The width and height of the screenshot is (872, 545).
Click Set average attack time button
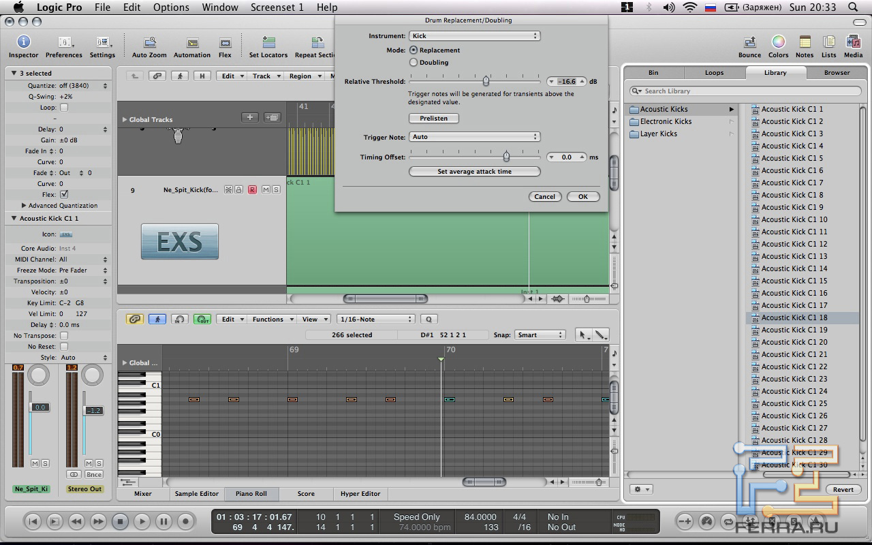474,172
